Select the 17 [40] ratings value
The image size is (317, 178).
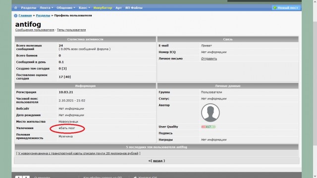65,77
